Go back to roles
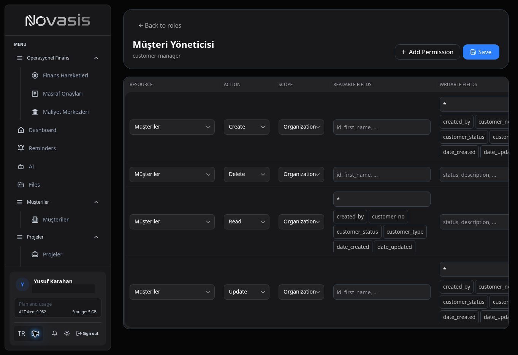 [x=160, y=25]
